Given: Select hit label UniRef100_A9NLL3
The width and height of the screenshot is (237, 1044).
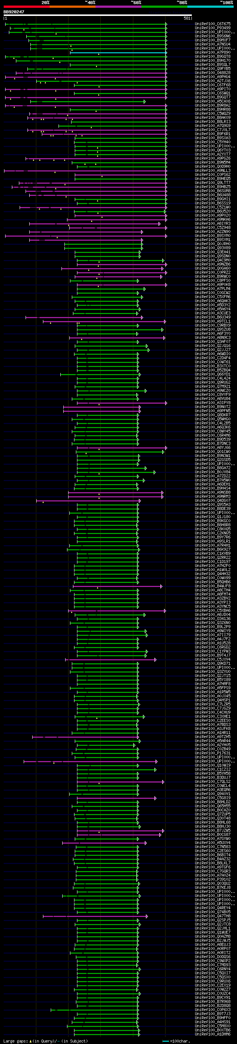Looking at the screenshot, I should pyautogui.click(x=213, y=171).
